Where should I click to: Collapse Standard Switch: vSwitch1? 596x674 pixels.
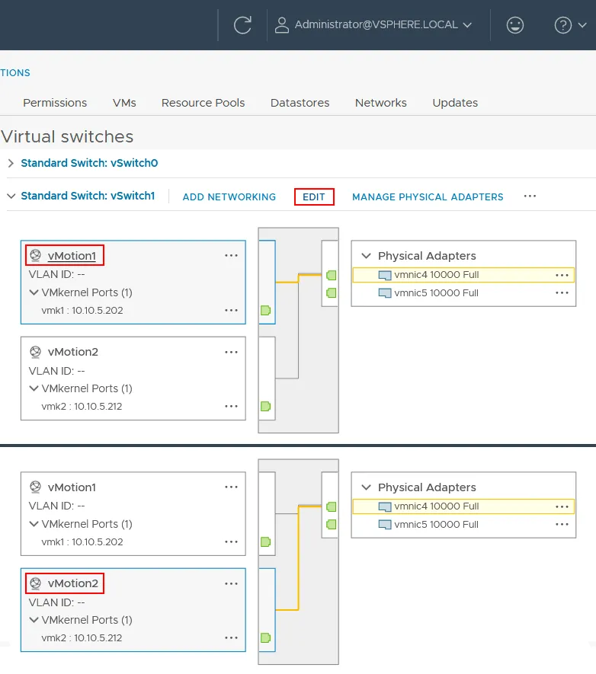11,196
